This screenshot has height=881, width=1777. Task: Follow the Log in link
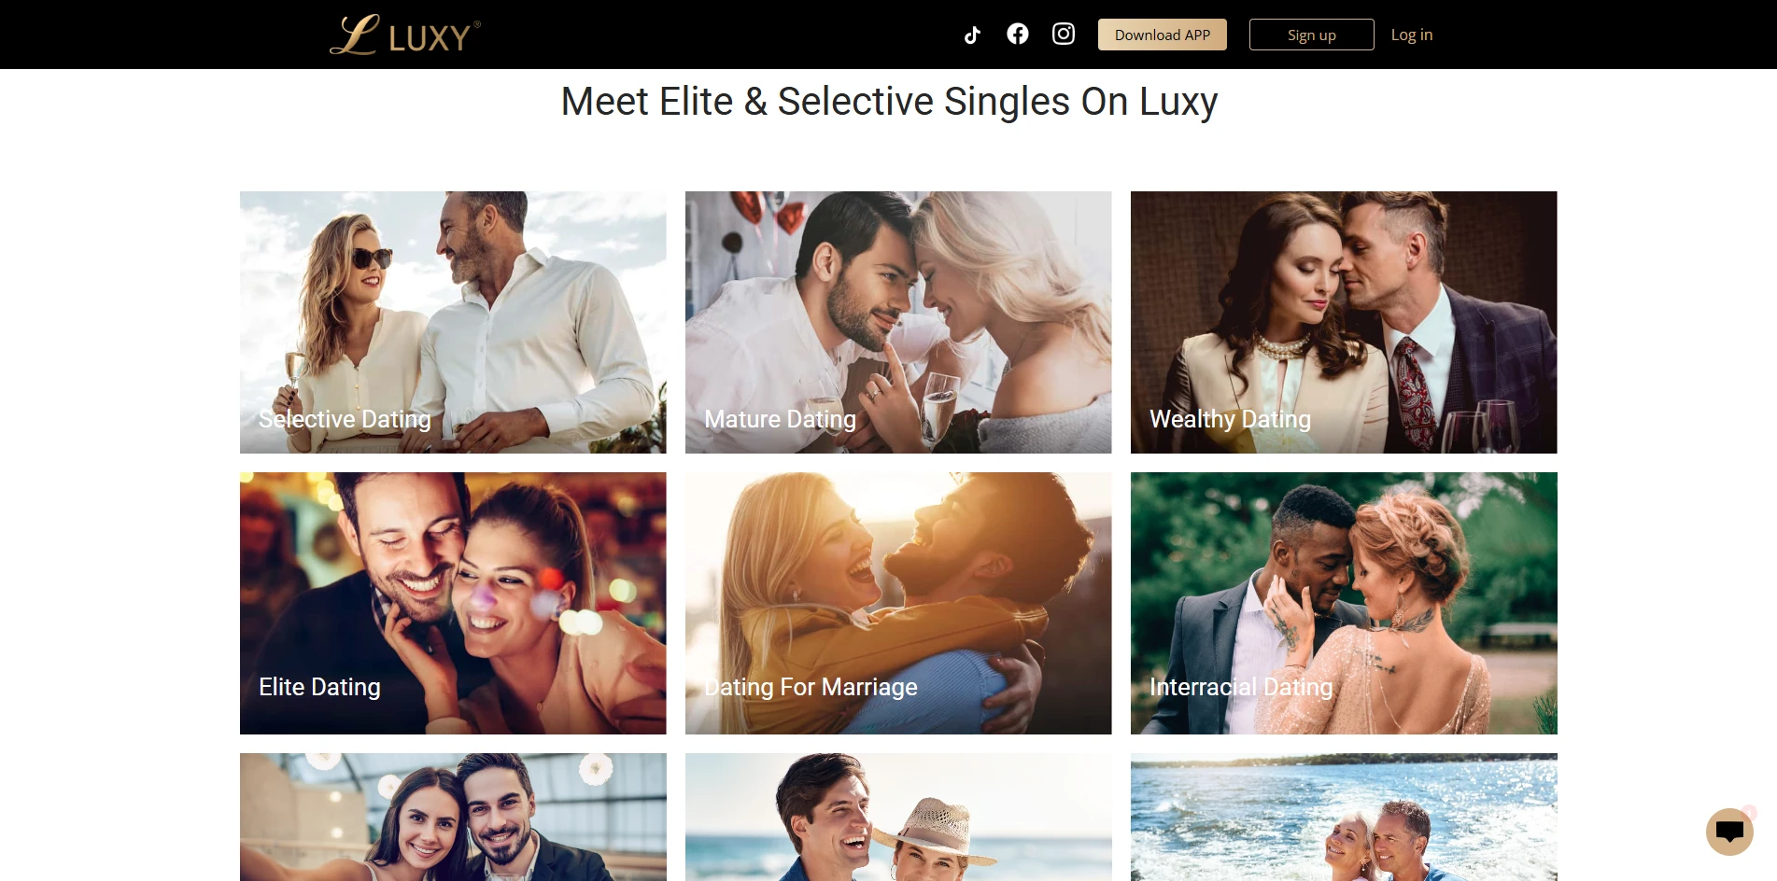click(1412, 35)
